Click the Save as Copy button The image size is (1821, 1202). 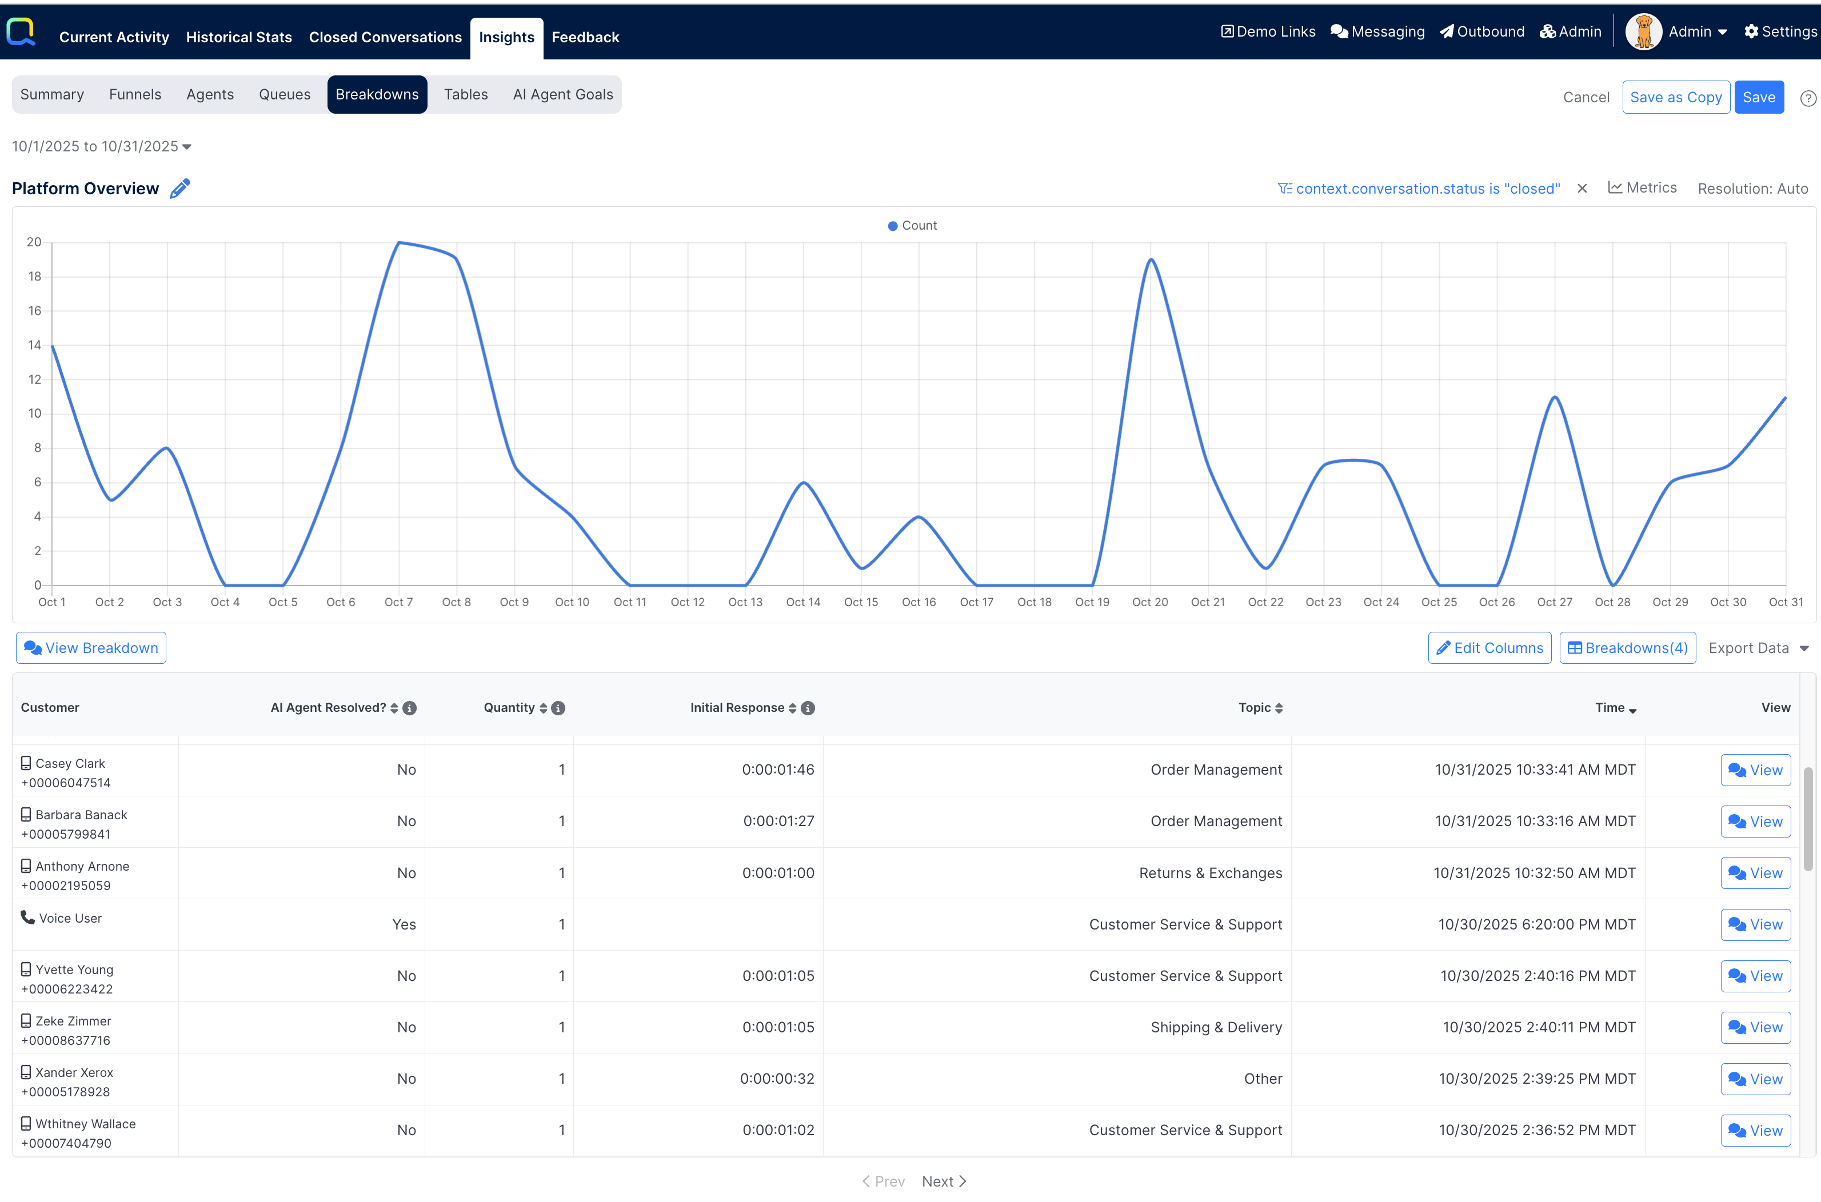click(1675, 97)
